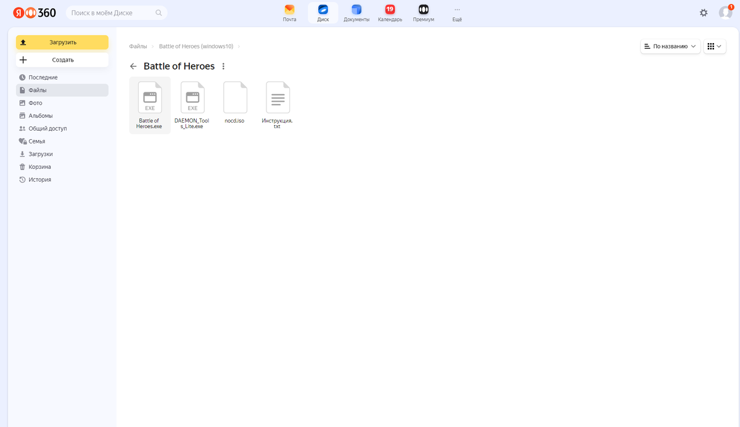Screen dimensions: 740x427
Task: Click the Загрузить upload button
Action: 62,43
